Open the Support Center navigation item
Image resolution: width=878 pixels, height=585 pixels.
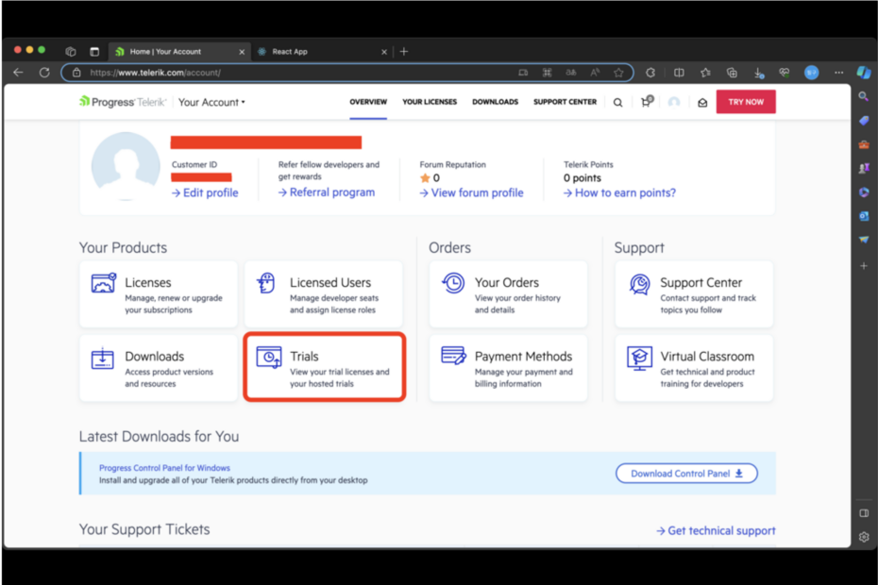[x=565, y=102]
